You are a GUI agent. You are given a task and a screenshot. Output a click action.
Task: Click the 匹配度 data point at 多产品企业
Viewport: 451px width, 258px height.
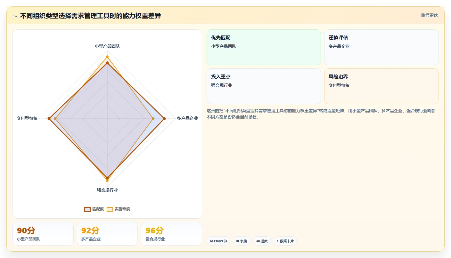[x=164, y=119]
